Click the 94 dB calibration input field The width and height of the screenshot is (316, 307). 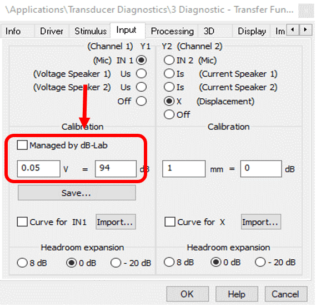click(116, 169)
